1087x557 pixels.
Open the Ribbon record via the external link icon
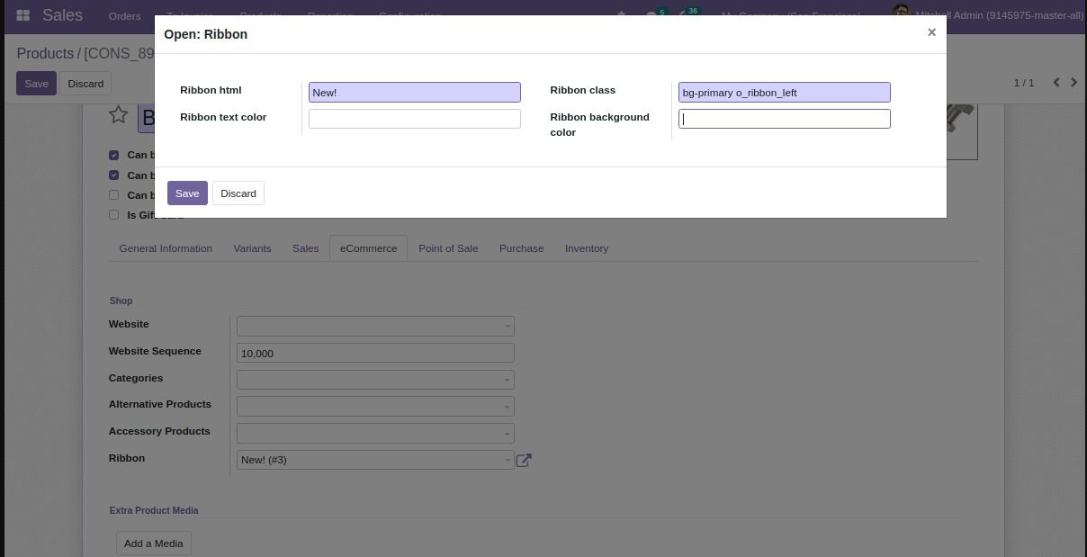click(x=524, y=460)
